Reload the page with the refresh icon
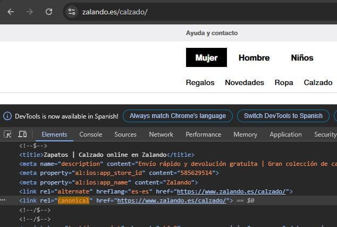Image resolution: width=337 pixels, height=227 pixels. click(49, 12)
